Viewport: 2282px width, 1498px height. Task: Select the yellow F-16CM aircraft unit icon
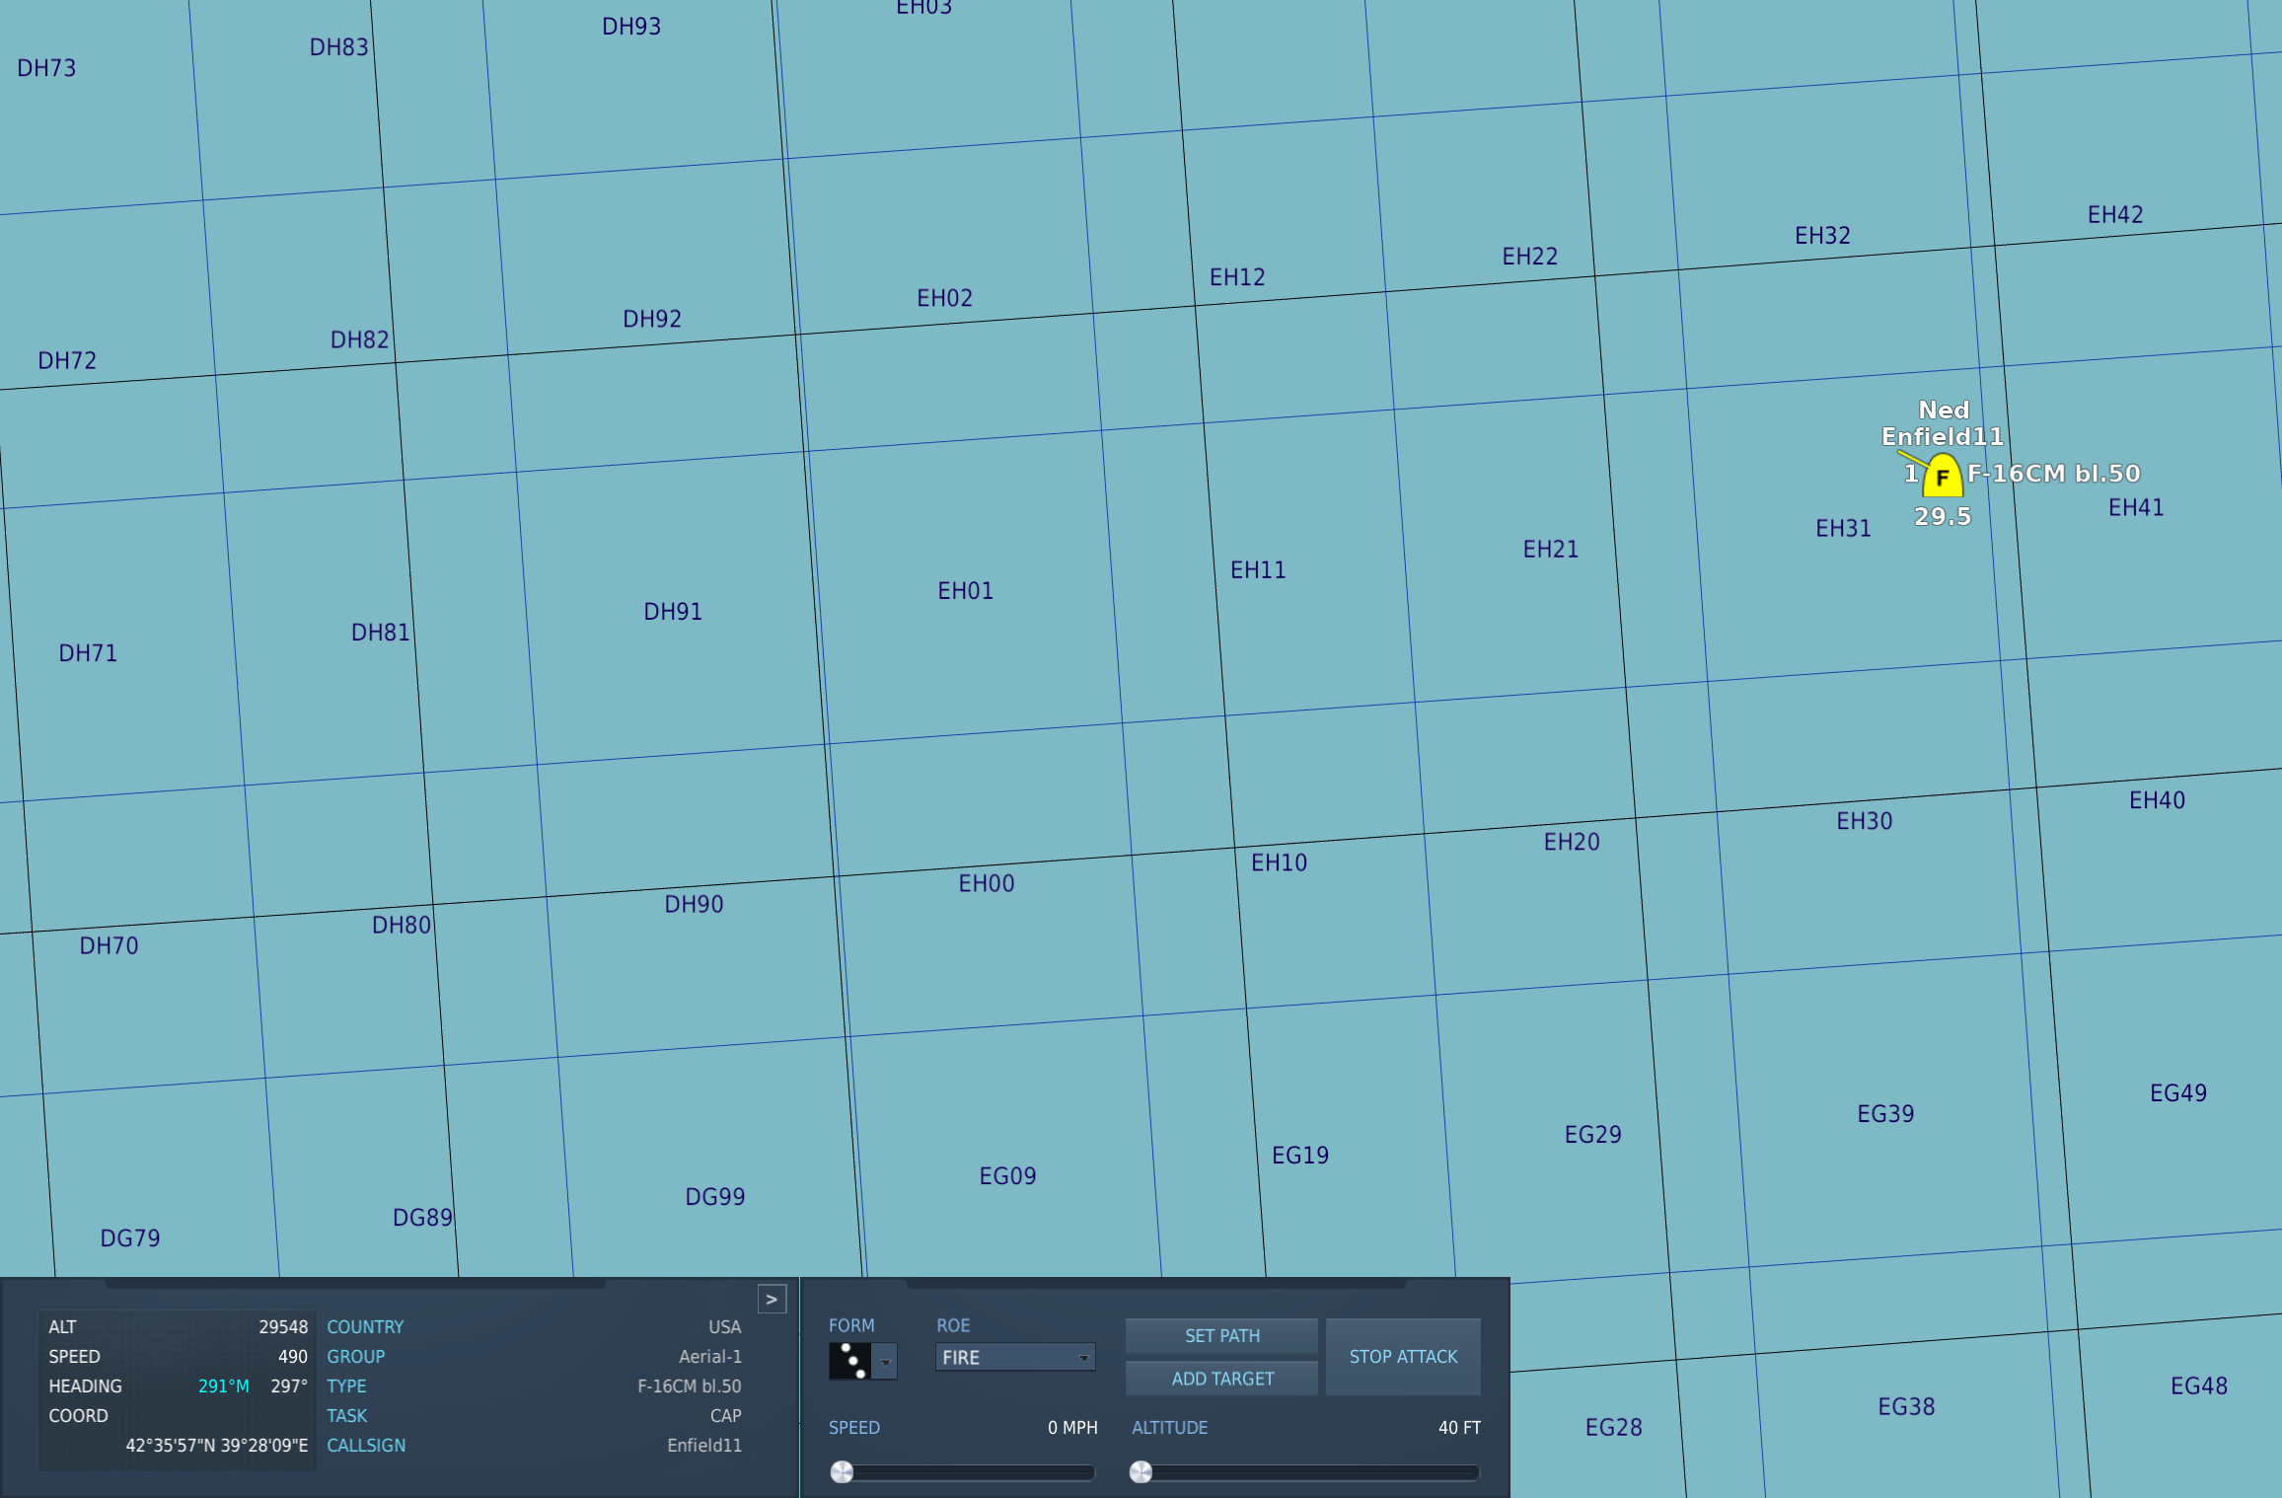[x=1942, y=476]
